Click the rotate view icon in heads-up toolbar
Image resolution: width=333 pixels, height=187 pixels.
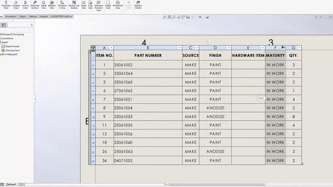pyautogui.click(x=183, y=17)
